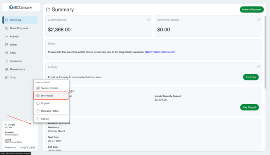Click the Summary page icon in sidebar

(7, 20)
